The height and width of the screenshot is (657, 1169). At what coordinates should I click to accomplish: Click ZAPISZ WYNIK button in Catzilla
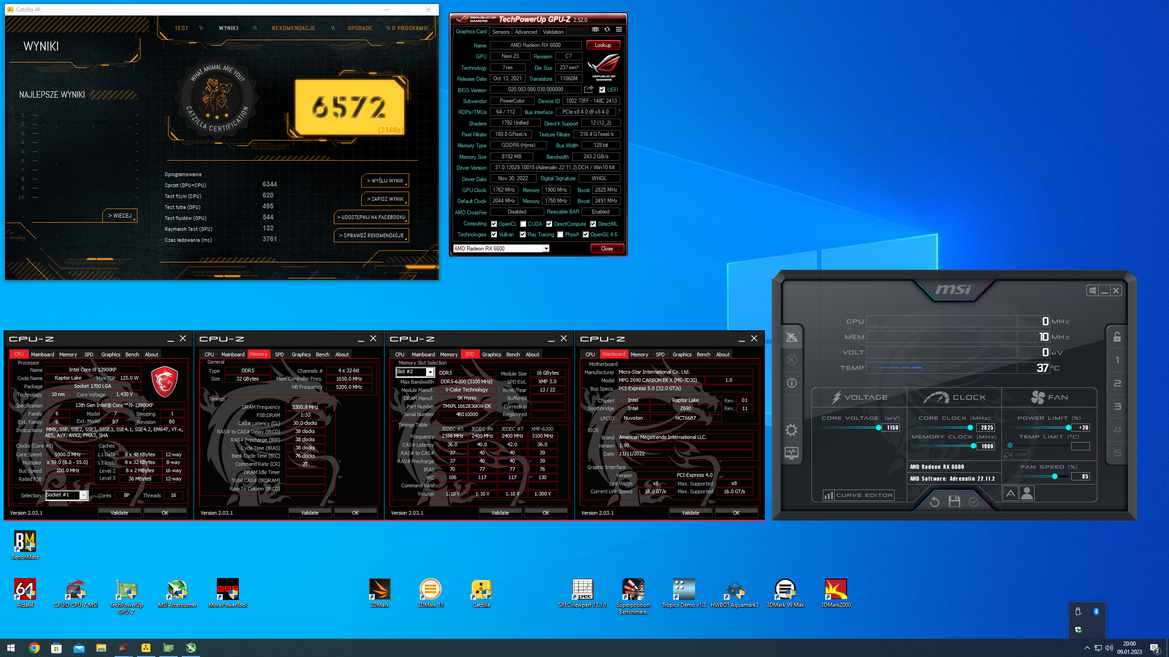click(x=385, y=199)
